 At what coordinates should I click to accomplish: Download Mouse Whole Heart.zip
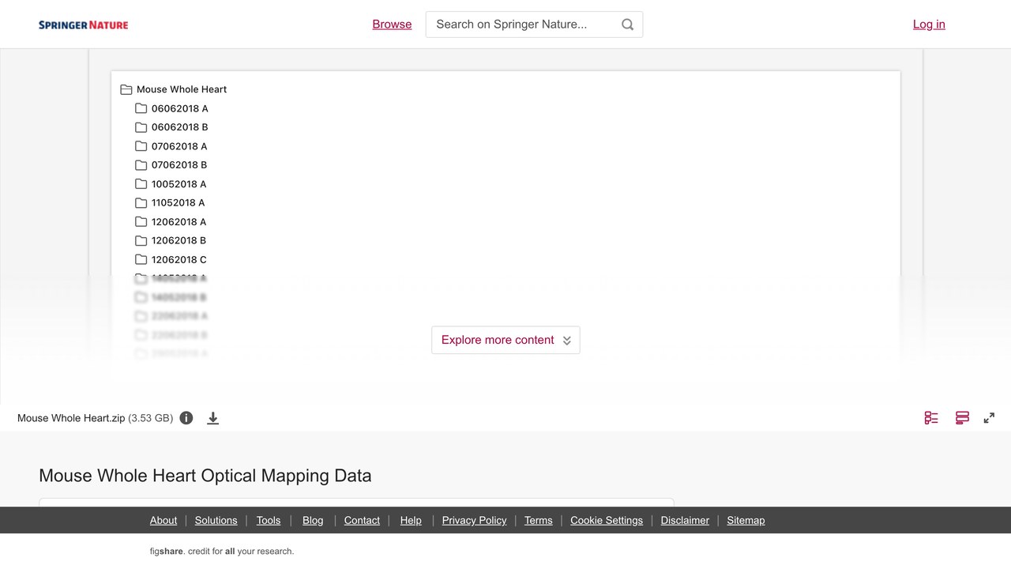click(212, 418)
